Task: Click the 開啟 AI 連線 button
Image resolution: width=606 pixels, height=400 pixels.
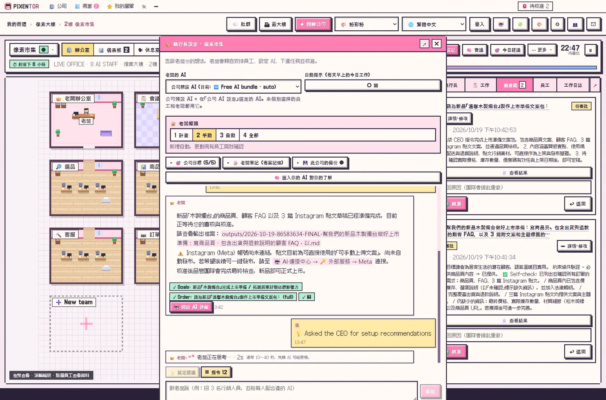Action: coord(191,307)
